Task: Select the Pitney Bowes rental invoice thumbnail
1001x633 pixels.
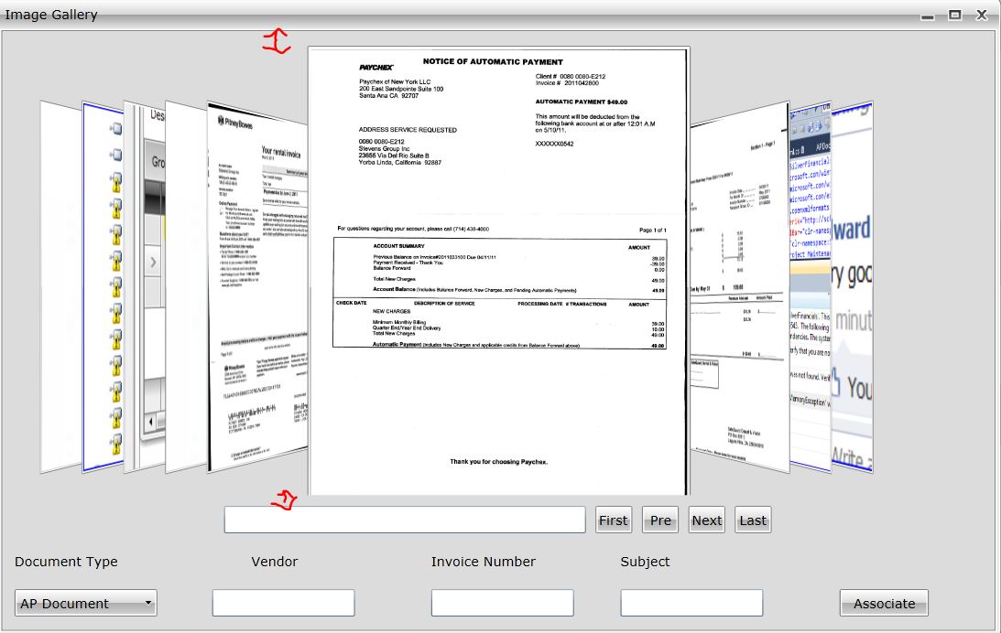Action: pos(257,287)
